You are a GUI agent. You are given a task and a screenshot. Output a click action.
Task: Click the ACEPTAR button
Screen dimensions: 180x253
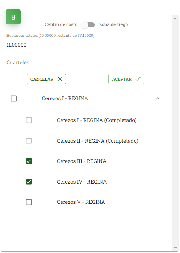pyautogui.click(x=126, y=79)
